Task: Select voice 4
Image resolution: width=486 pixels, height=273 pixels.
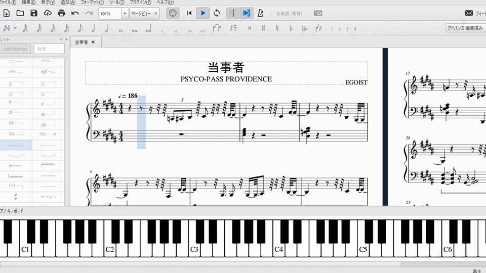Action: pos(355,28)
